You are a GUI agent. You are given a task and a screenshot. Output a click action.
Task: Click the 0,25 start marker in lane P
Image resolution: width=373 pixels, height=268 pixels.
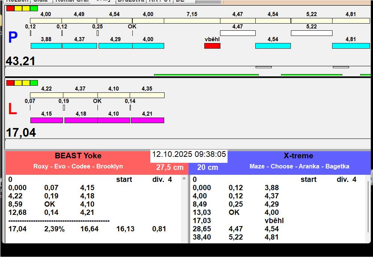[x=97, y=33]
